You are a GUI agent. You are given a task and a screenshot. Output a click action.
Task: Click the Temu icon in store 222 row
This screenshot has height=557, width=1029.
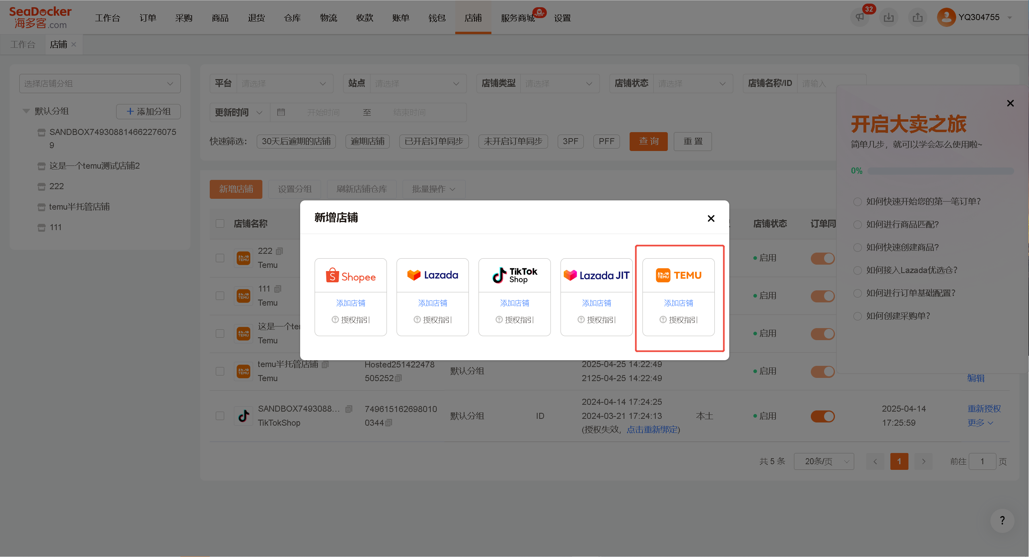pos(243,258)
